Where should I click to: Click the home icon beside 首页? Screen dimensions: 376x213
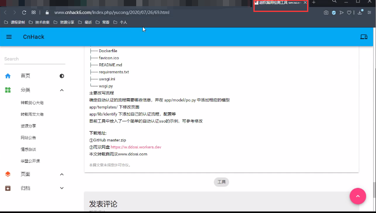click(x=8, y=76)
